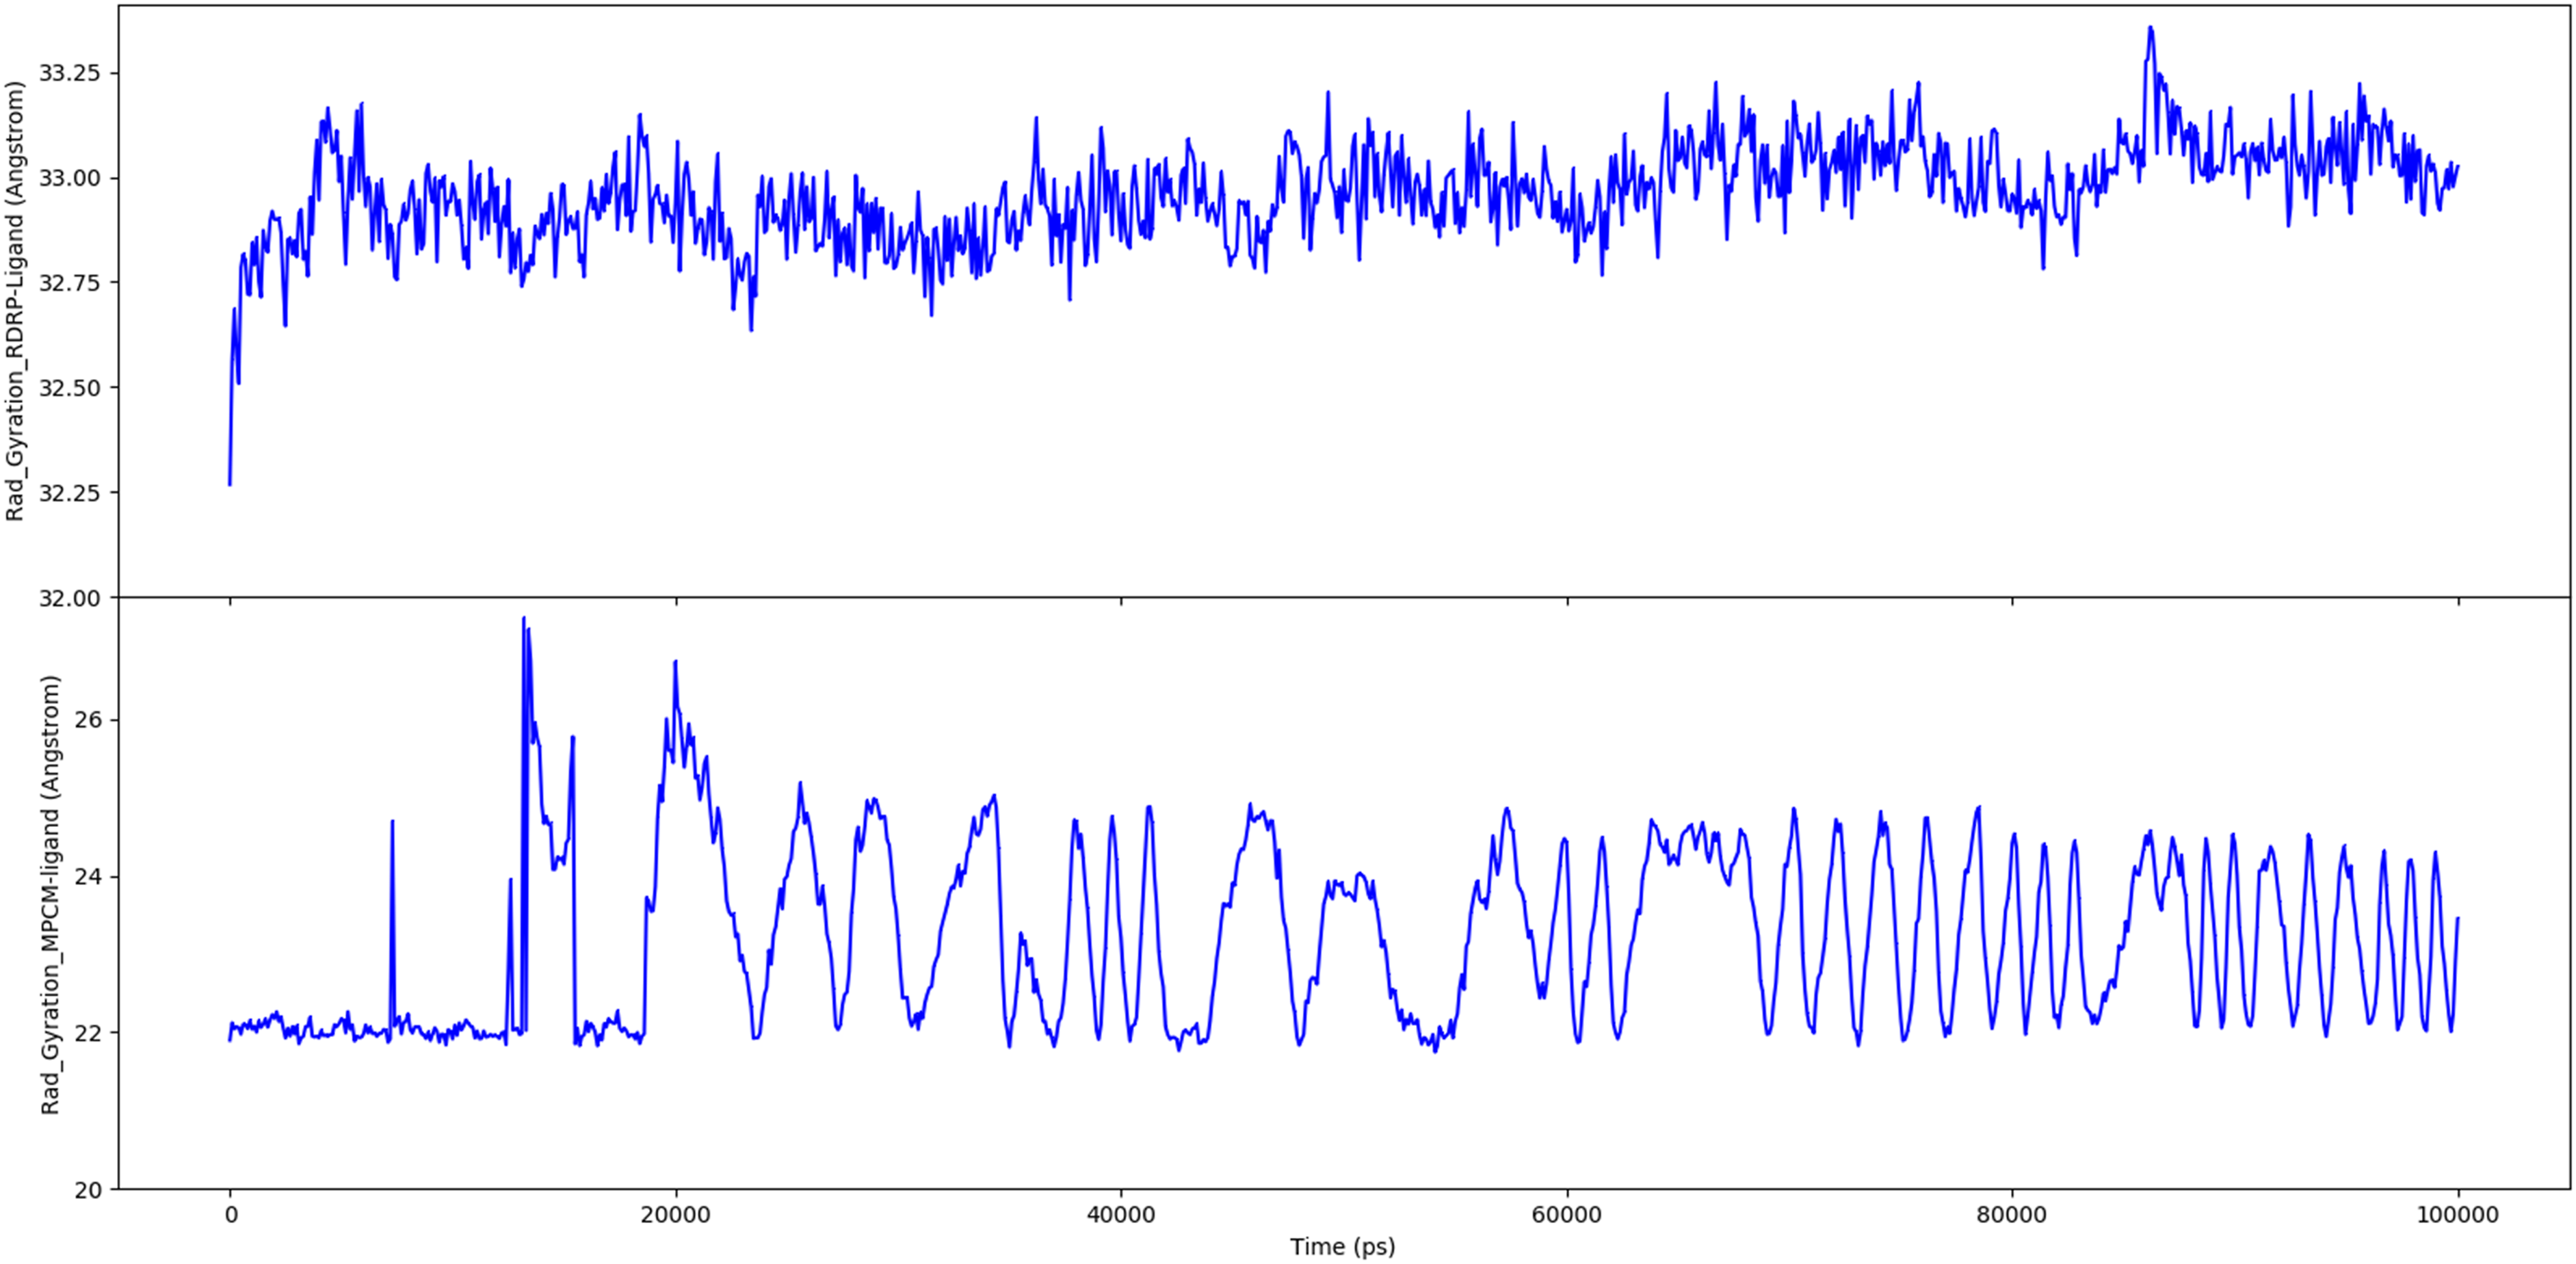Click the starting point of the top curve

(x=230, y=485)
